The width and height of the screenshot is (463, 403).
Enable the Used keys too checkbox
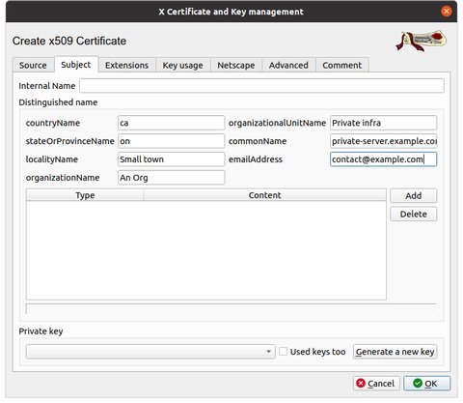(283, 352)
